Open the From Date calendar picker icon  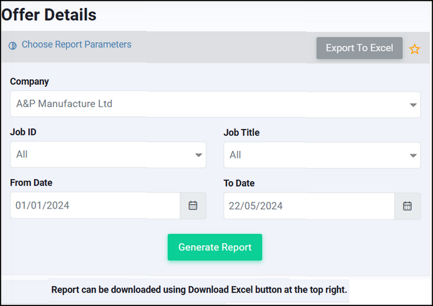(192, 206)
